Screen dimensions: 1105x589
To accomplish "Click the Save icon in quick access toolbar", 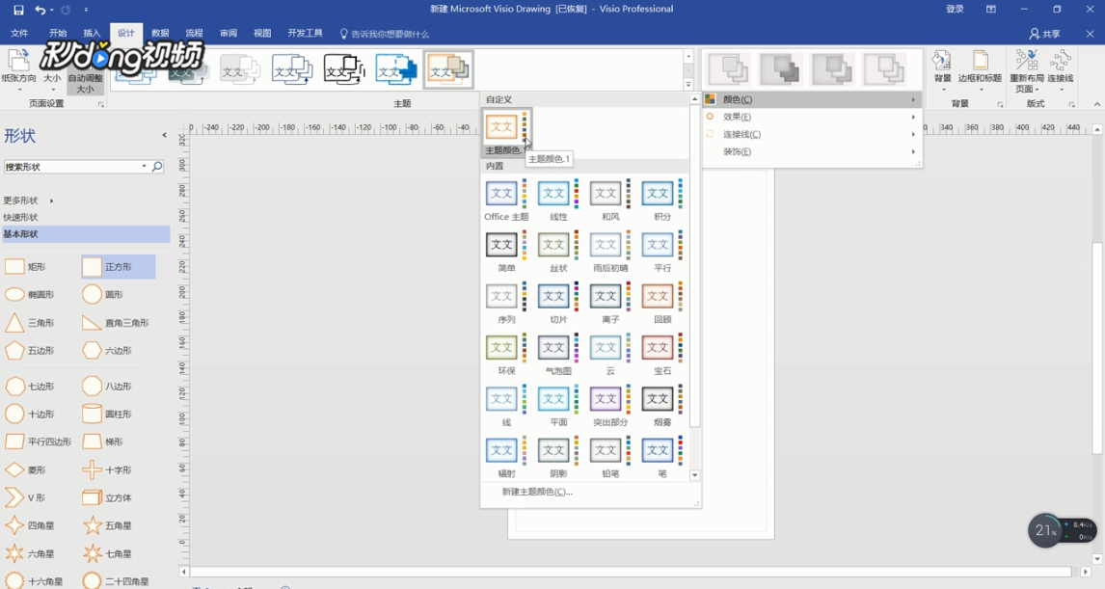I will [19, 10].
